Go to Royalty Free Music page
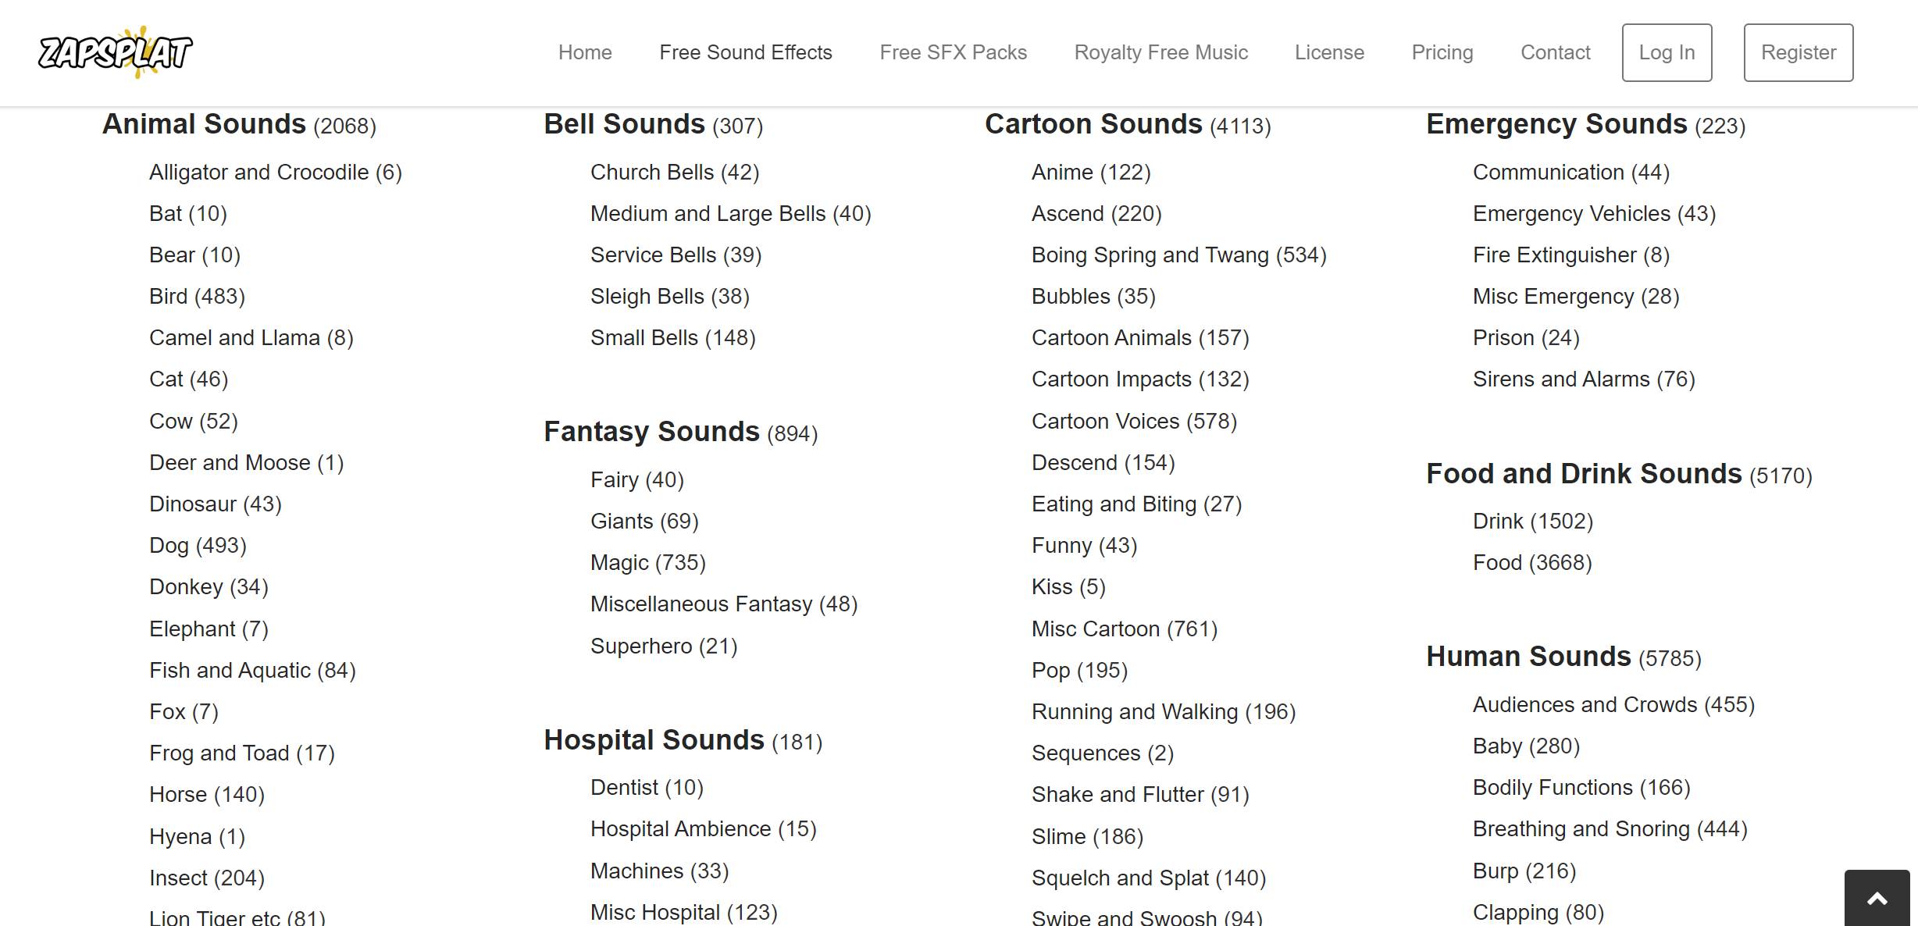 pos(1160,52)
